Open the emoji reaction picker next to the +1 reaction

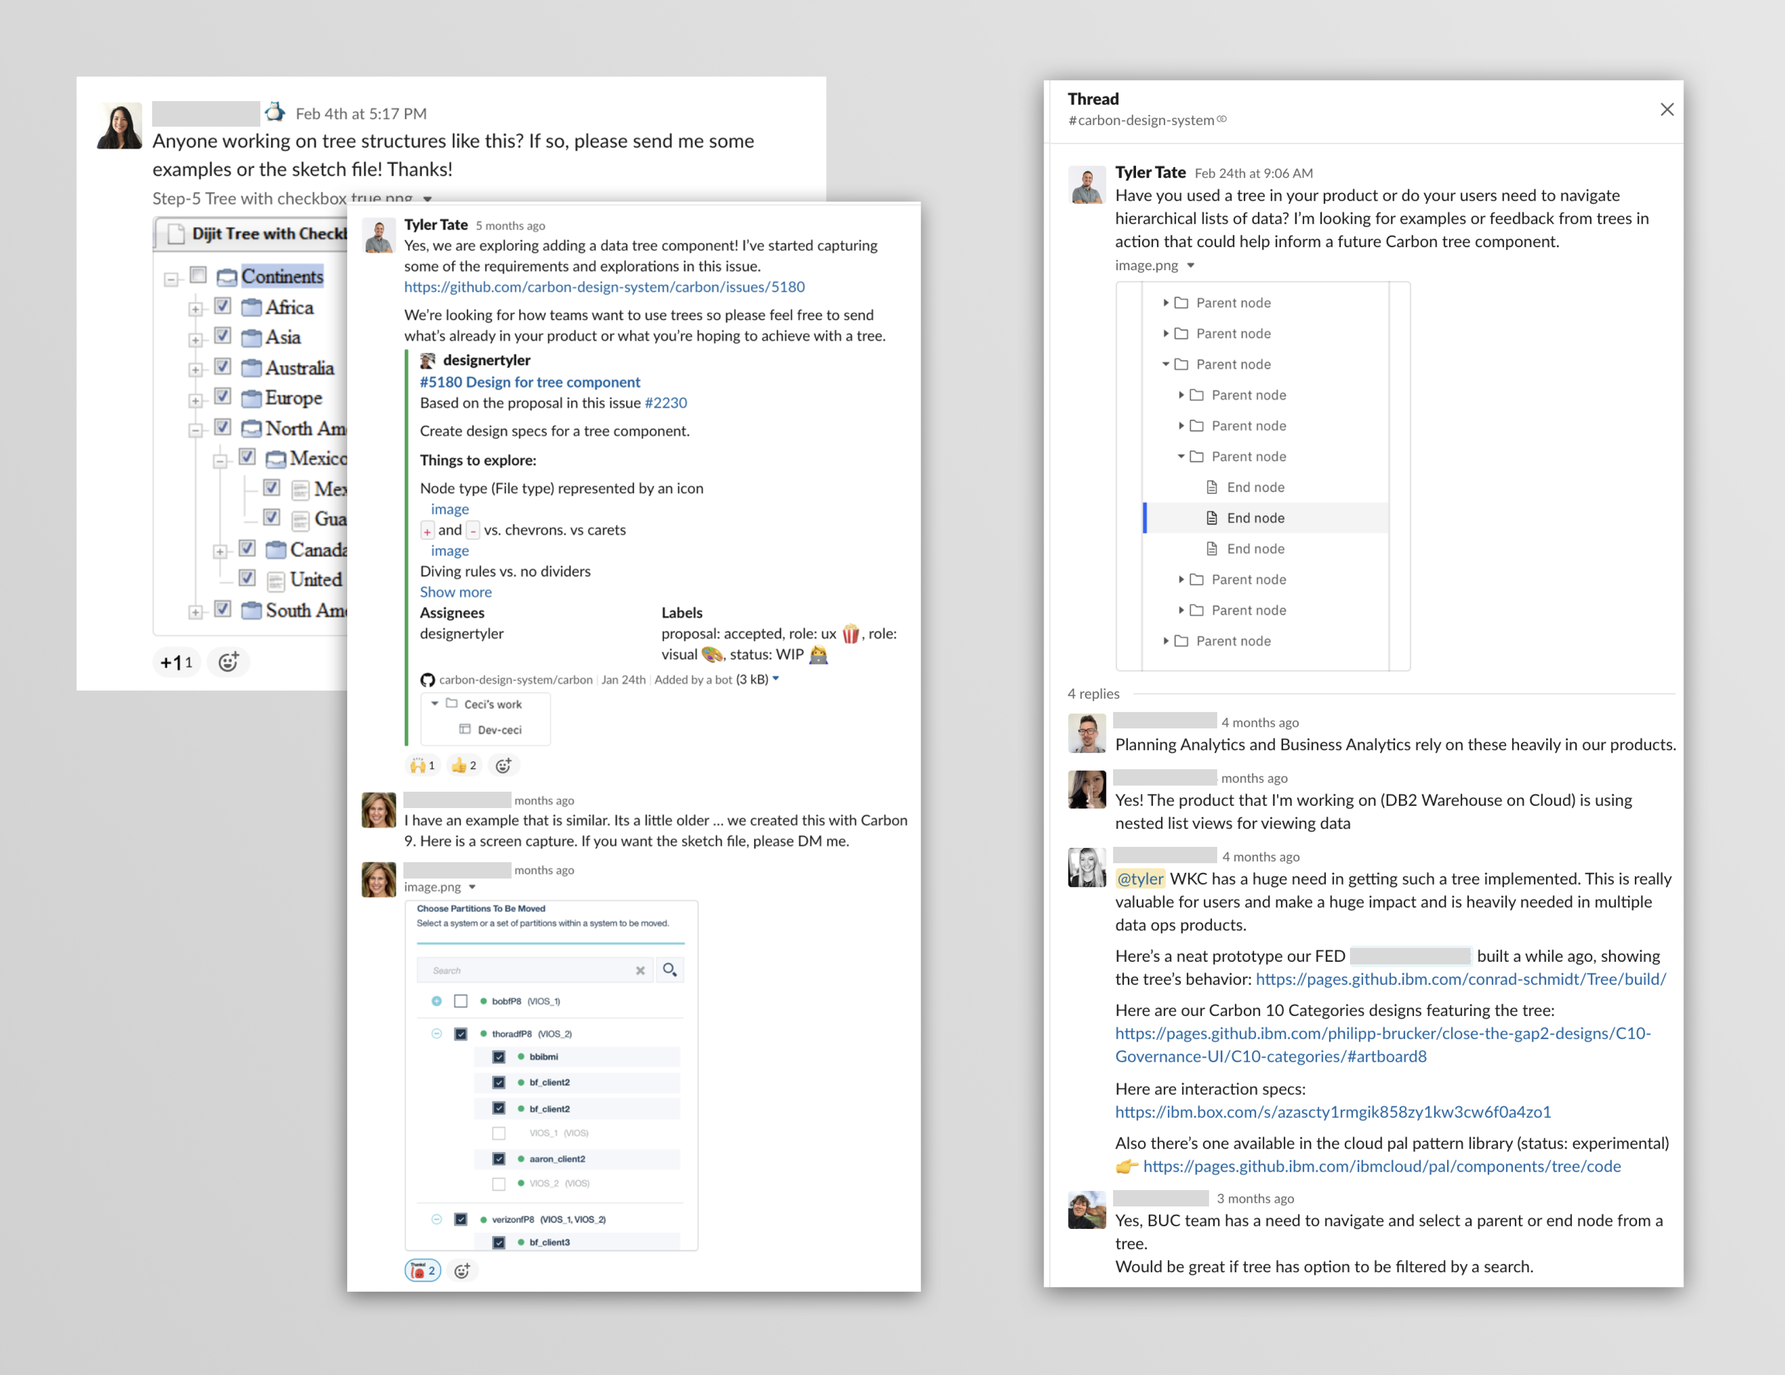(x=229, y=662)
